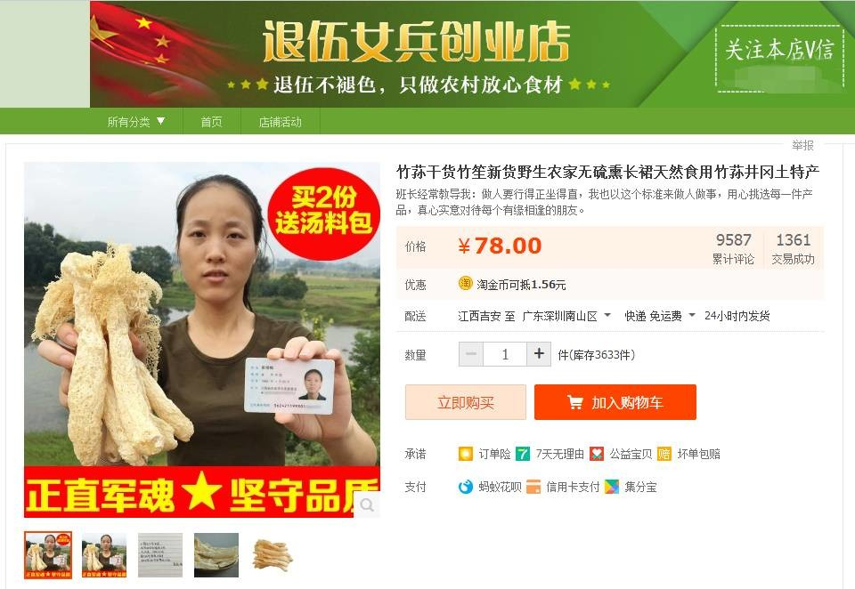The height and width of the screenshot is (589, 855).
Task: Decrease quantity with the minus button
Action: pyautogui.click(x=471, y=354)
